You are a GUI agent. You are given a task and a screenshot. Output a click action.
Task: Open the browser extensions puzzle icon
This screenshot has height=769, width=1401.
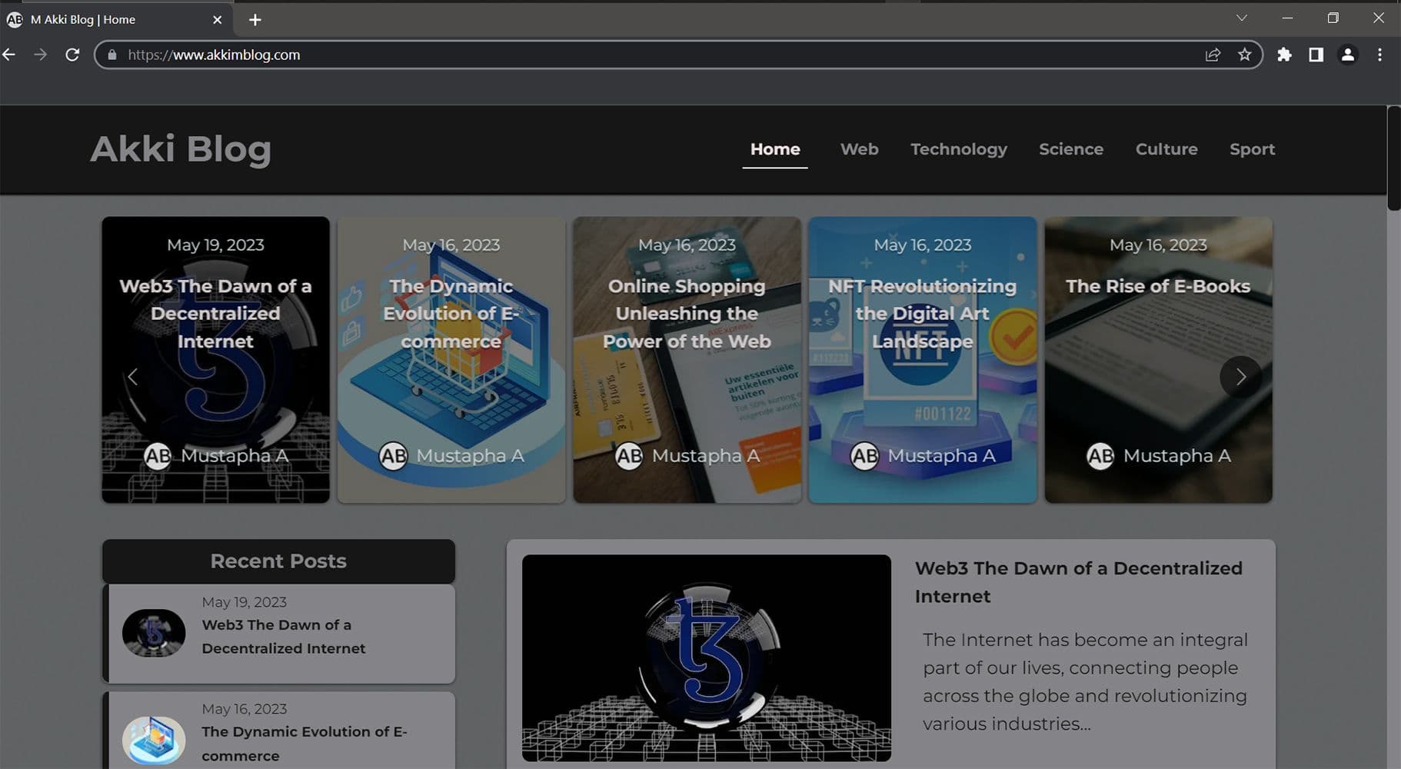[1284, 55]
